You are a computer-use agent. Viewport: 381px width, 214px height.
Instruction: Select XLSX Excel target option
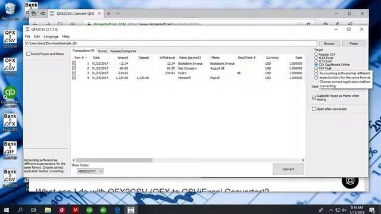[x=316, y=58]
